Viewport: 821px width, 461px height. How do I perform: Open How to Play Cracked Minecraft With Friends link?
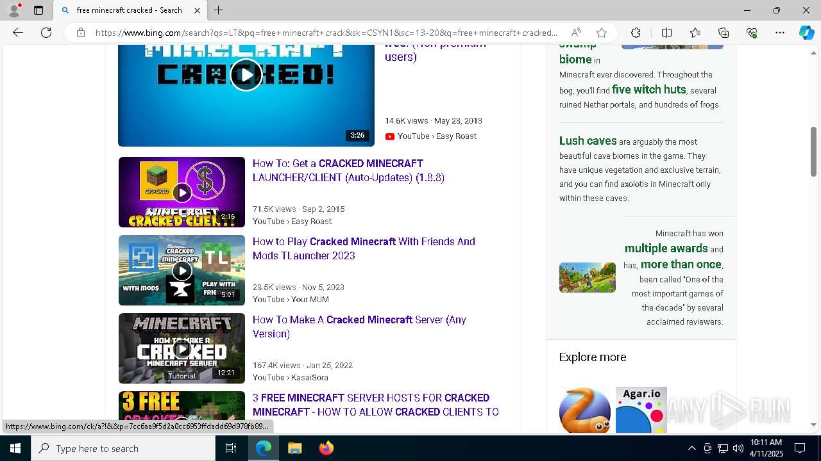coord(364,248)
